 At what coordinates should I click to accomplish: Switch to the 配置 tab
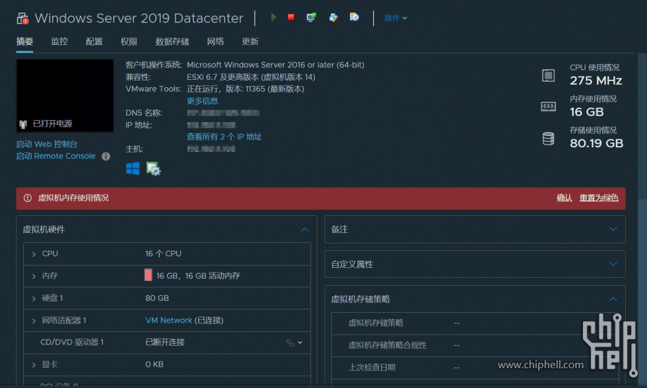(94, 41)
